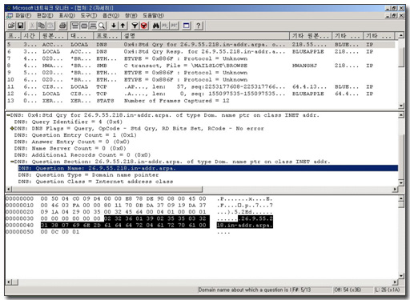Click the red disable filter icon
Screen dimensions: 410x300
(144, 26)
